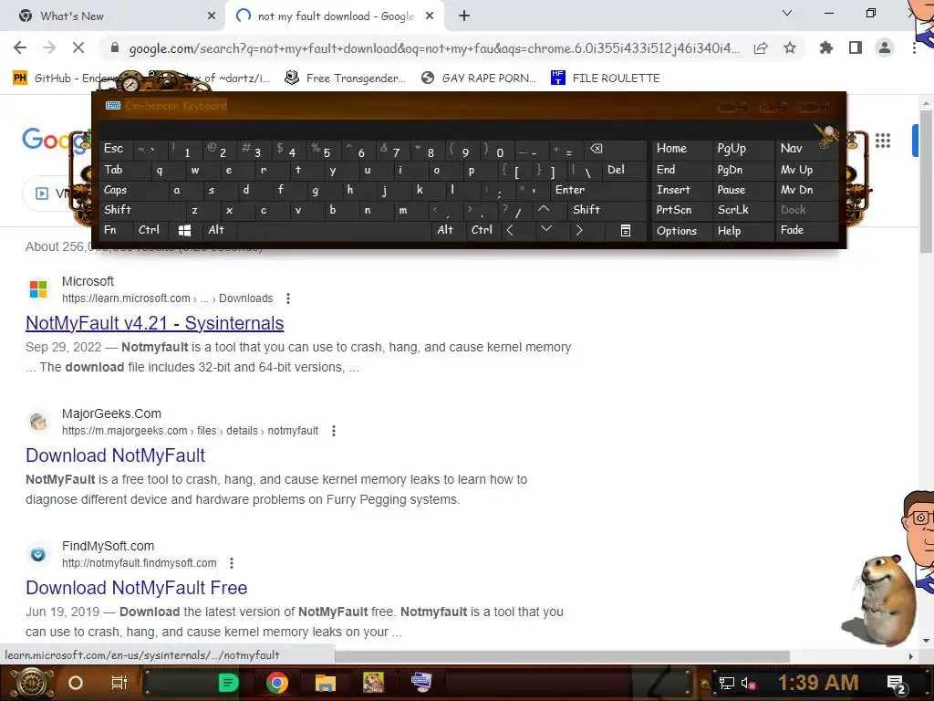Open the Download NotMyFault result link
The width and height of the screenshot is (934, 701).
(116, 455)
